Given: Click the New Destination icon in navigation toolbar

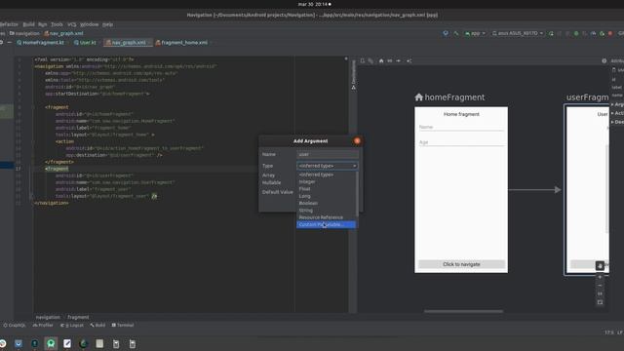Looking at the screenshot, I should [363, 60].
